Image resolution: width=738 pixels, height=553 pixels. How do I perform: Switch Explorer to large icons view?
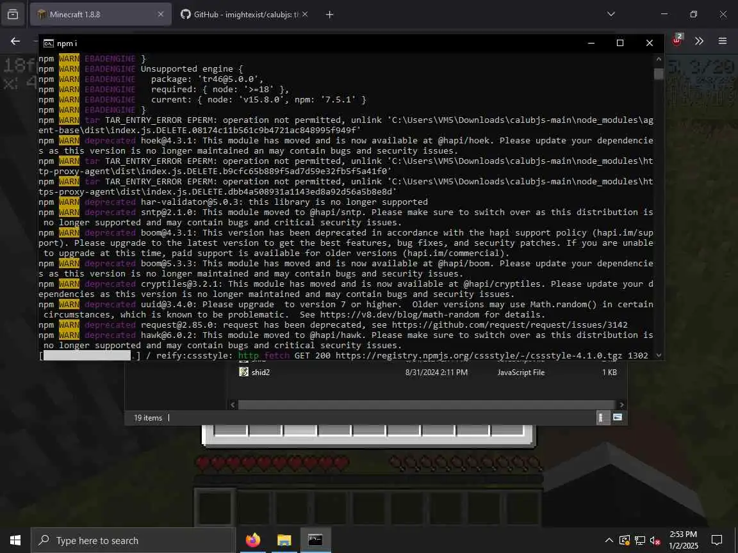[618, 417]
